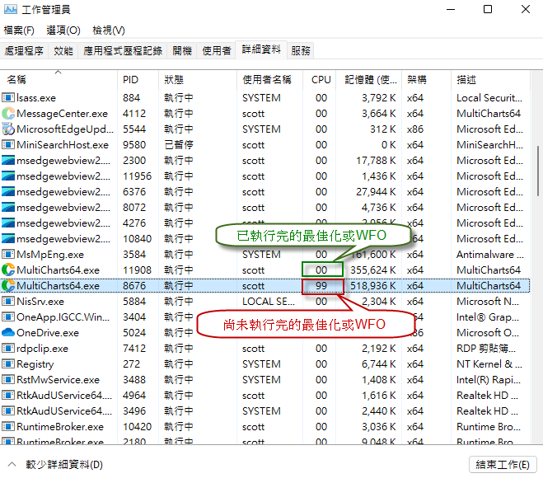Switch to the 使用者 tab

coord(217,51)
